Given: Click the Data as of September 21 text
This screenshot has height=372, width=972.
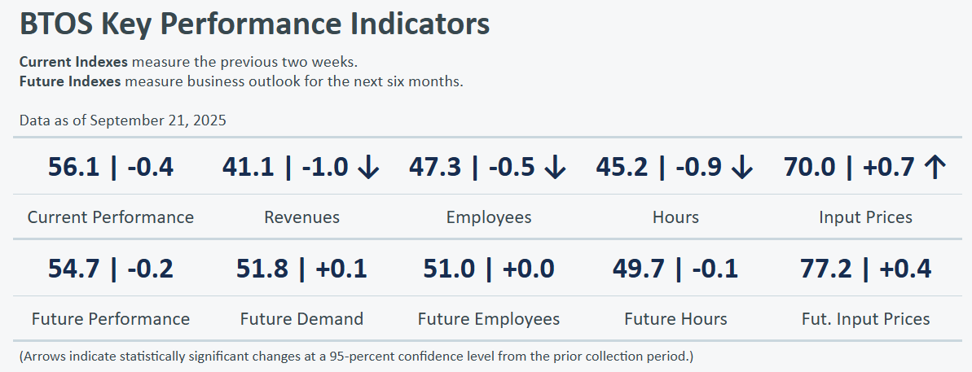Looking at the screenshot, I should coord(123,120).
